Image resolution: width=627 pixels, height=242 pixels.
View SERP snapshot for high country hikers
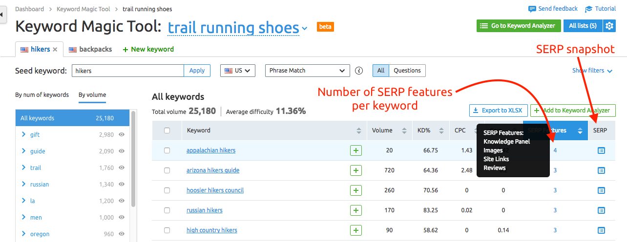tap(601, 230)
